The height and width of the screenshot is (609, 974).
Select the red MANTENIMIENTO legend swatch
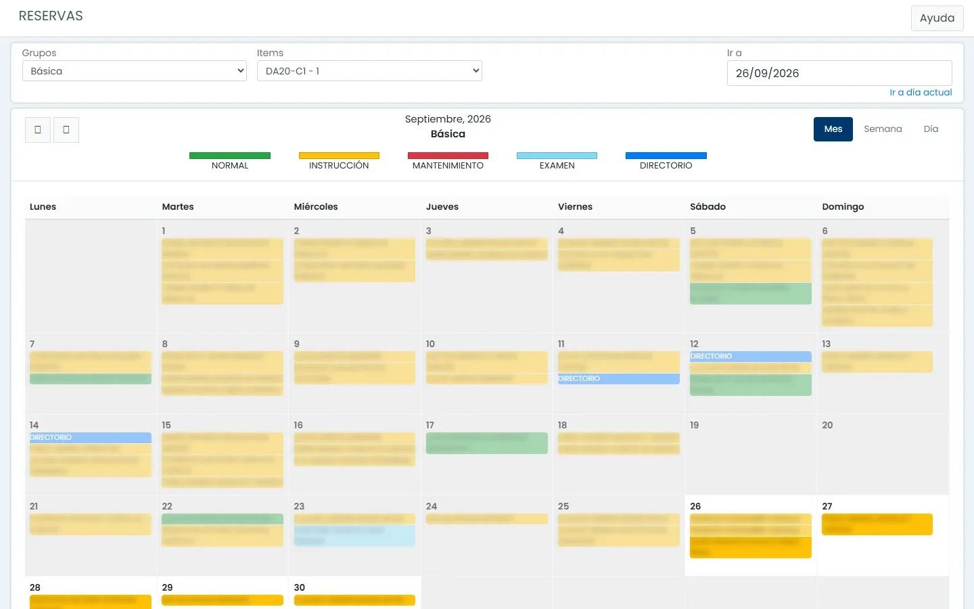(x=448, y=156)
